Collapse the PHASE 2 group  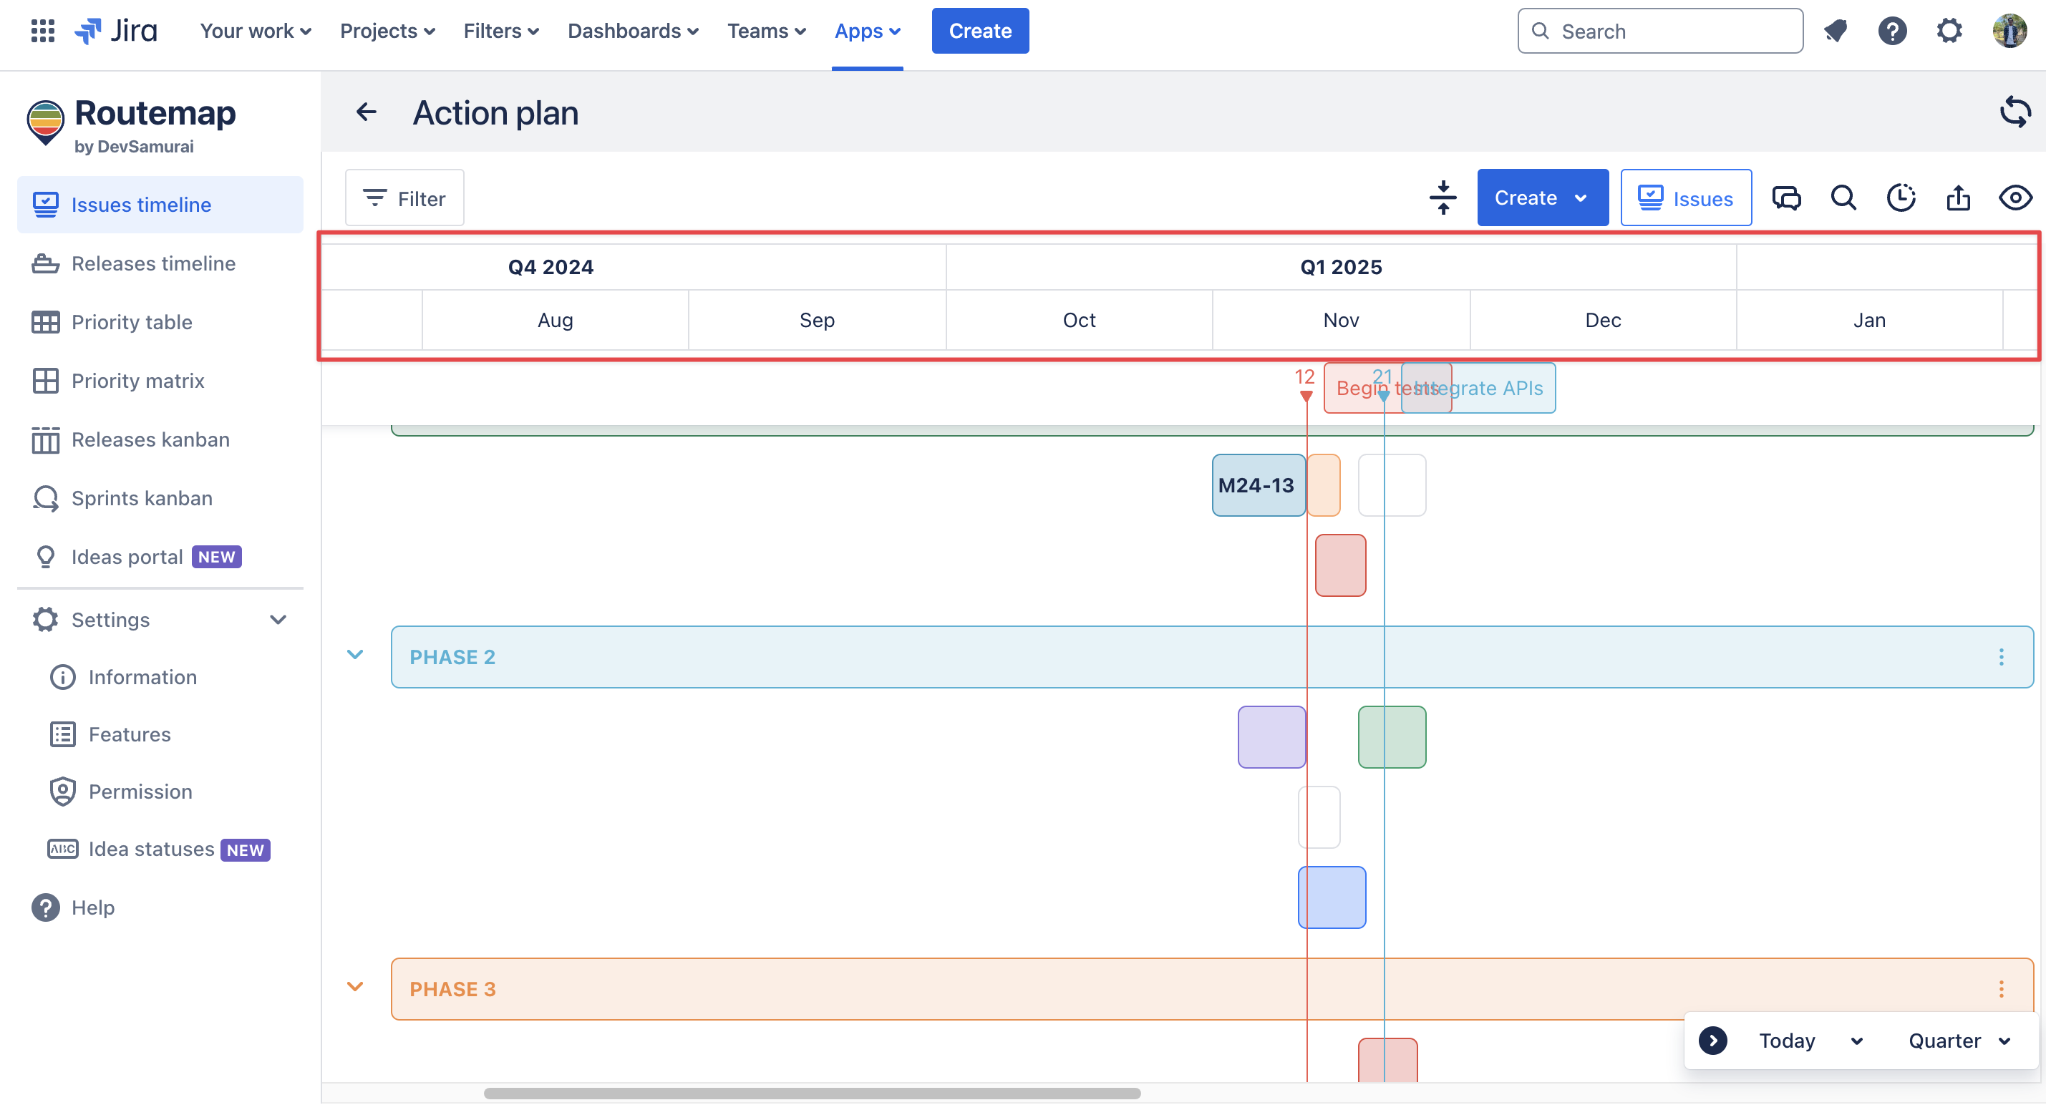[355, 655]
